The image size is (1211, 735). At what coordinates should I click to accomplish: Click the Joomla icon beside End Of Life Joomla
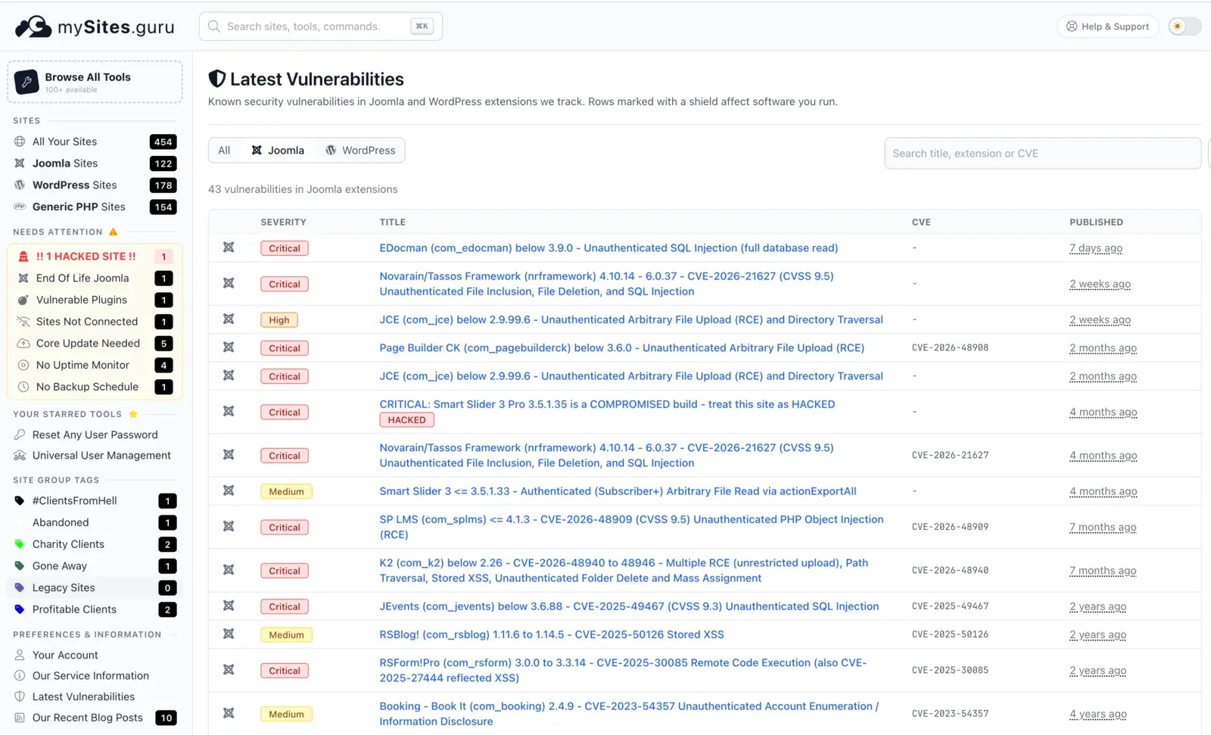pyautogui.click(x=23, y=279)
